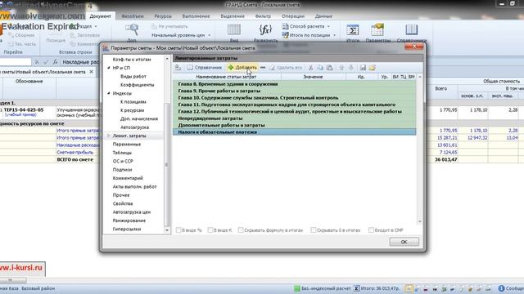
Task: Click the ОК button in the dialog
Action: pos(404,242)
